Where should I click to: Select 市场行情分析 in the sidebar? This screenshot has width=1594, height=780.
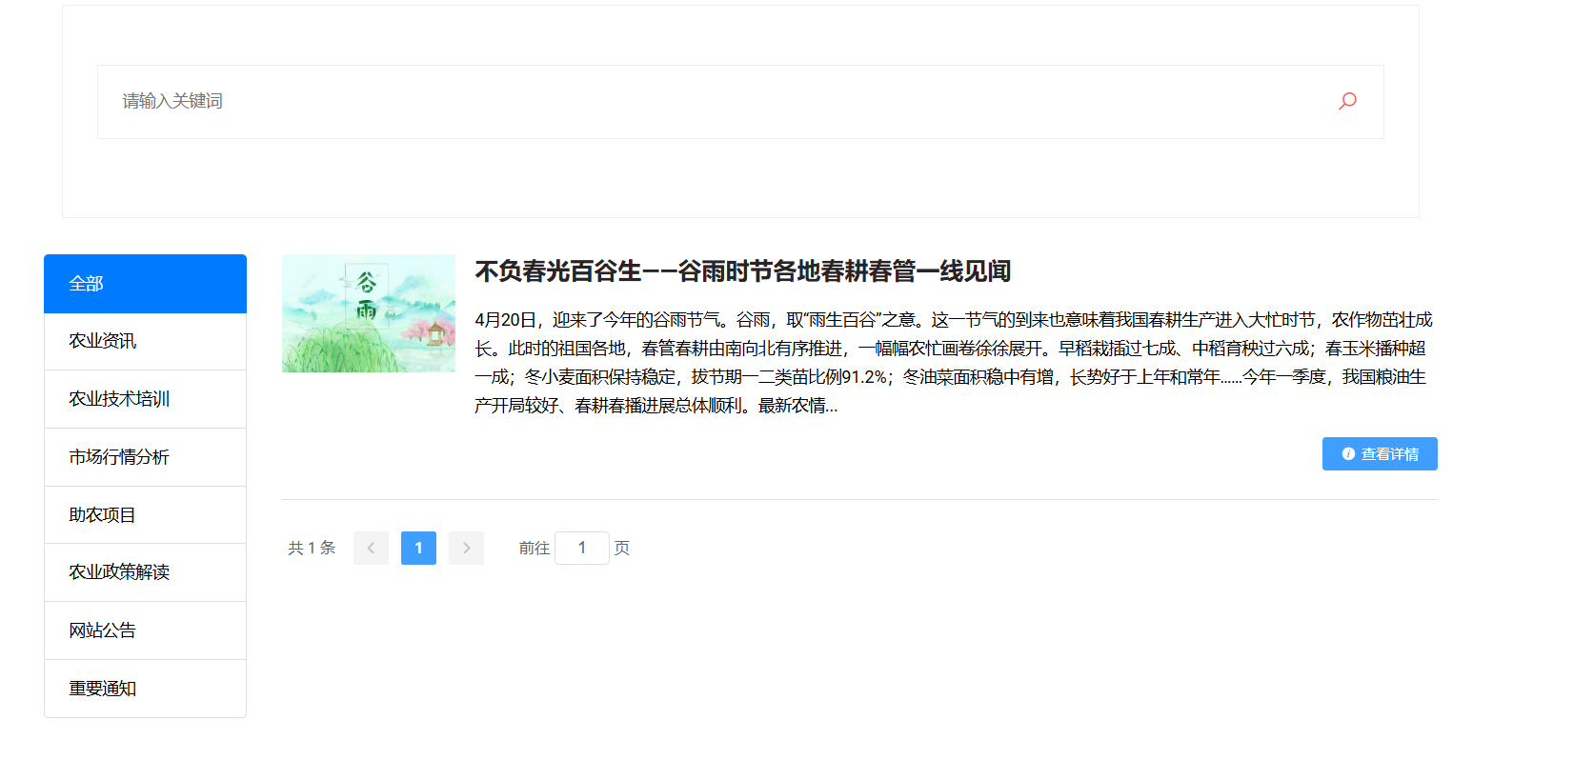pos(145,457)
